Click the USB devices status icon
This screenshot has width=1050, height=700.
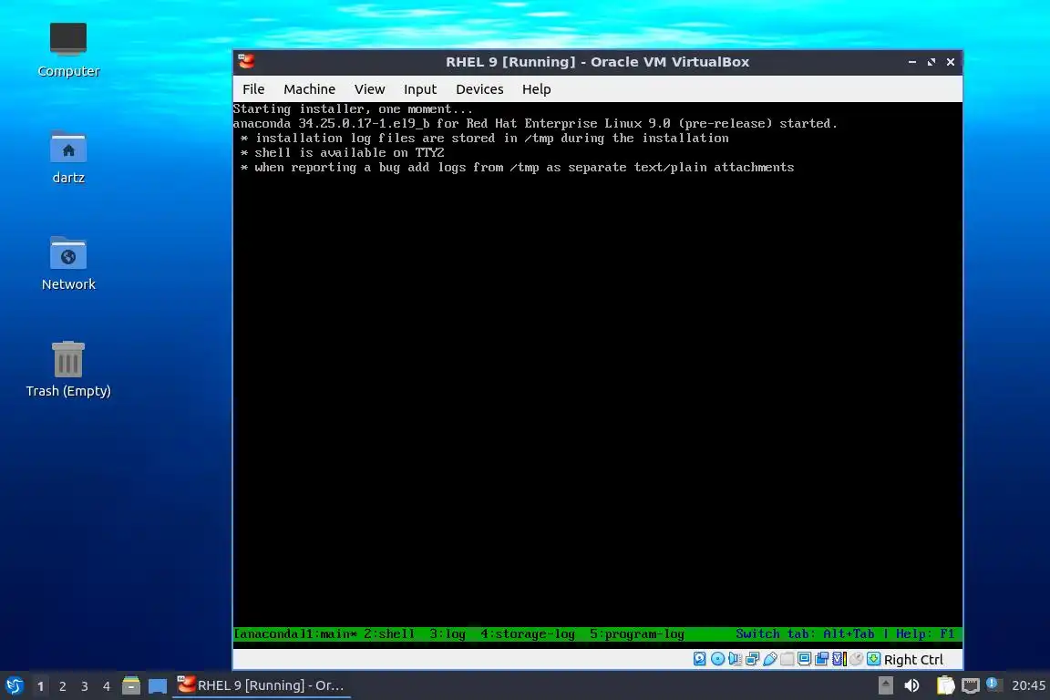[x=769, y=659]
